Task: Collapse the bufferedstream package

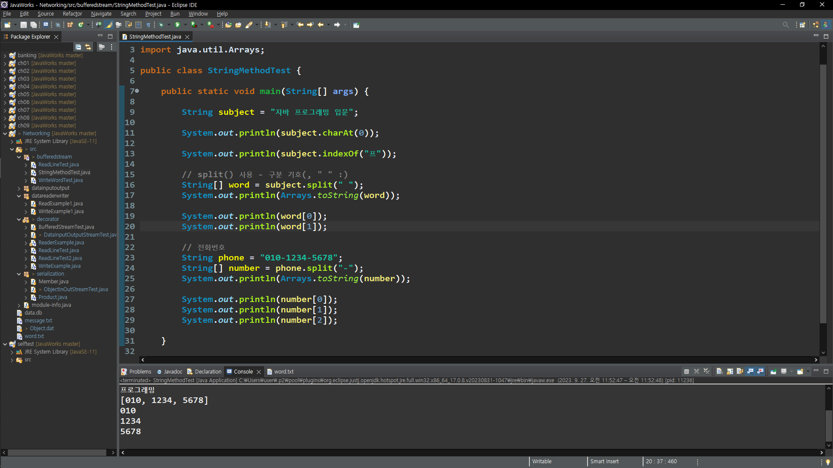Action: point(19,157)
